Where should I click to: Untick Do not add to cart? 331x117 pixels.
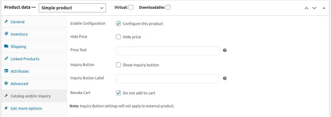[x=118, y=93]
